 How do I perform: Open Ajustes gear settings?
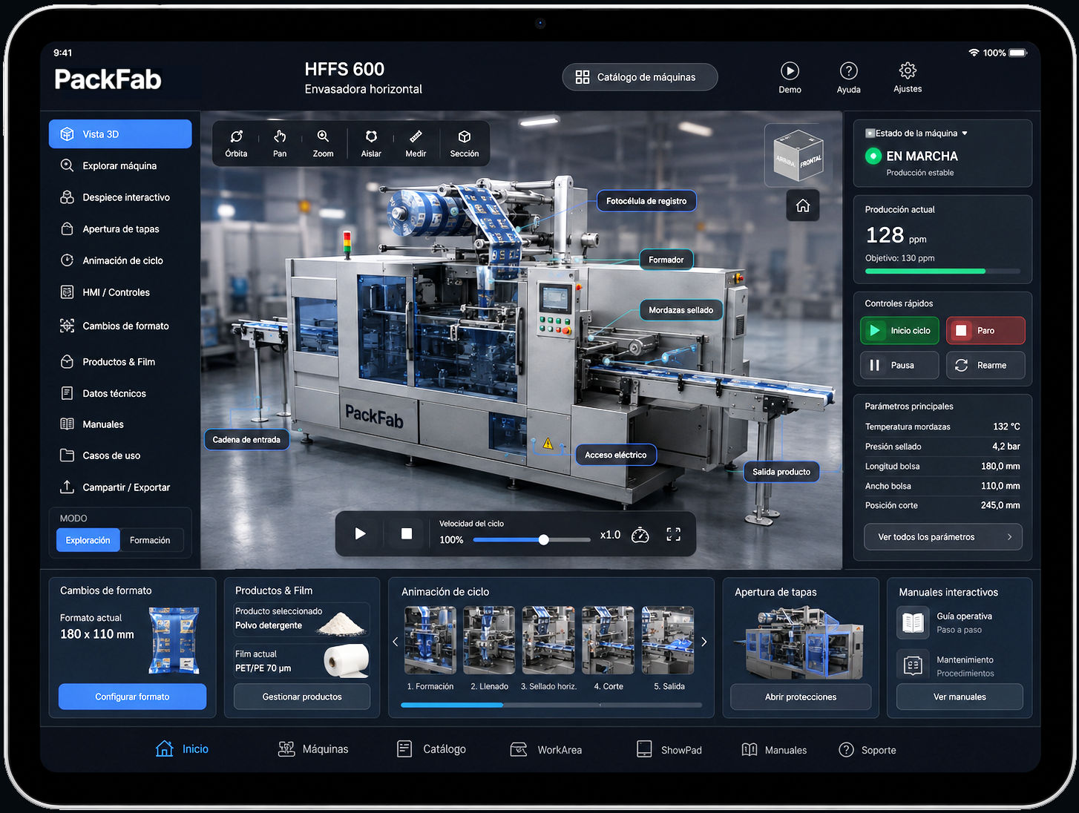point(908,78)
